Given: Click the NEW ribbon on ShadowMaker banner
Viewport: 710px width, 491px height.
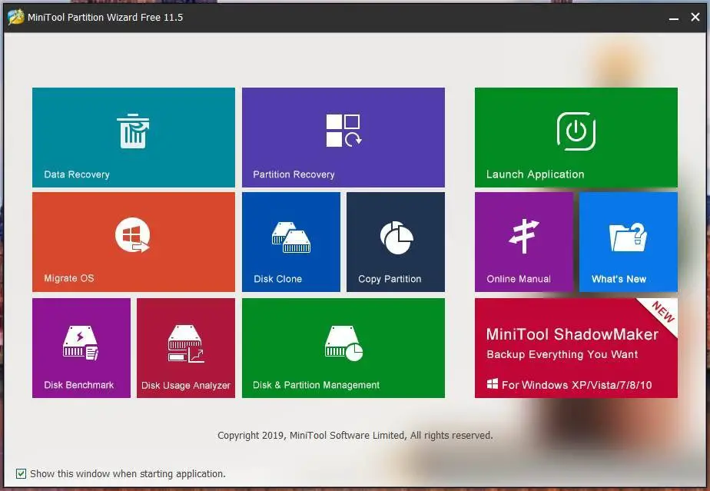Looking at the screenshot, I should click(662, 312).
